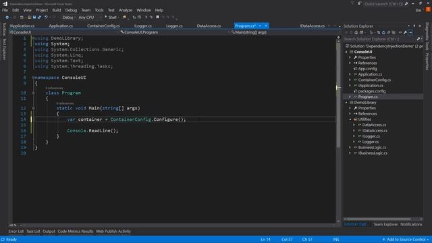Click the Save All toolbar icon
The height and width of the screenshot is (243, 432).
pyautogui.click(x=39, y=17)
